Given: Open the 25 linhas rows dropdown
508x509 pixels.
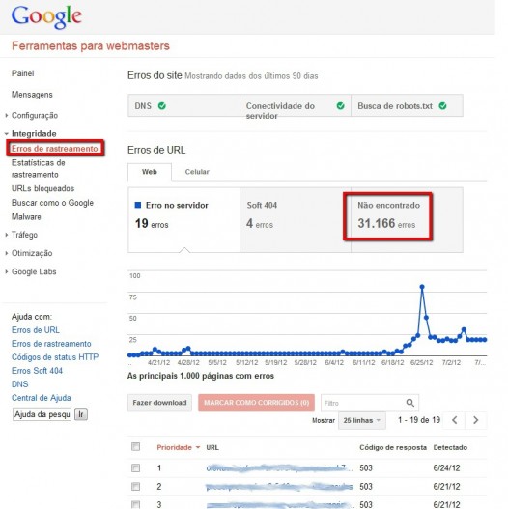Looking at the screenshot, I should 362,420.
